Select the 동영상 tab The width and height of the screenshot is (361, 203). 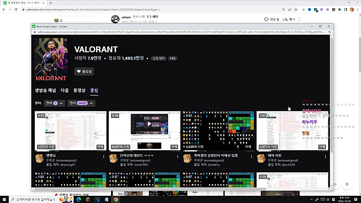(x=79, y=91)
